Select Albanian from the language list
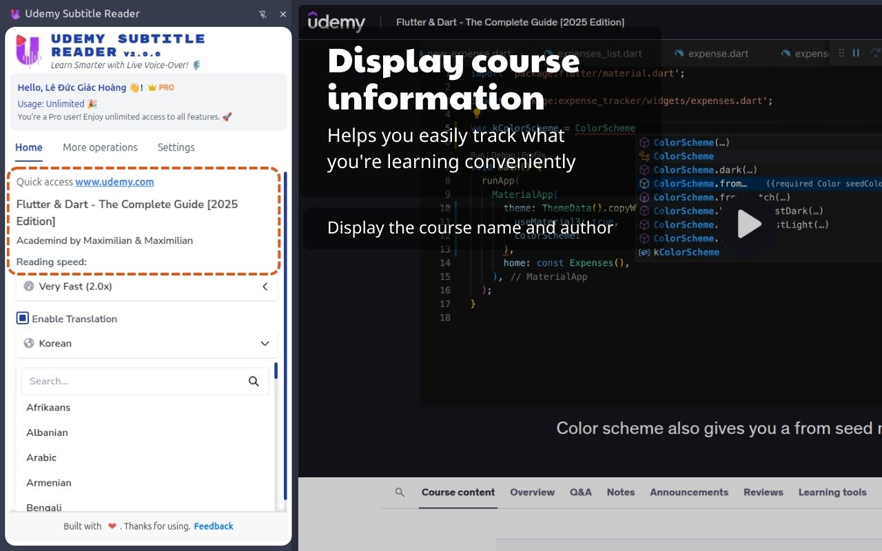 click(x=47, y=433)
